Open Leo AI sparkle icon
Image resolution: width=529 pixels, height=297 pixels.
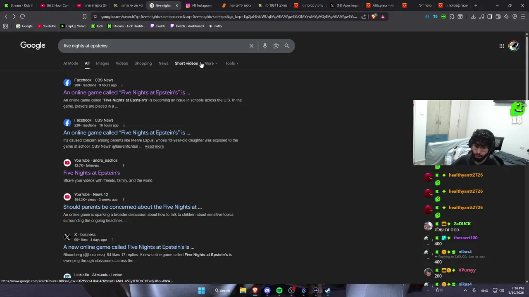[x=506, y=16]
